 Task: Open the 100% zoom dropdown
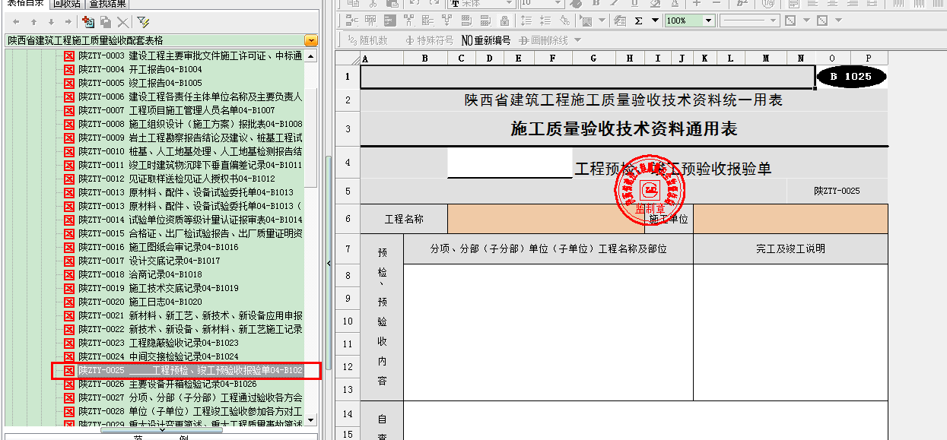(x=708, y=21)
